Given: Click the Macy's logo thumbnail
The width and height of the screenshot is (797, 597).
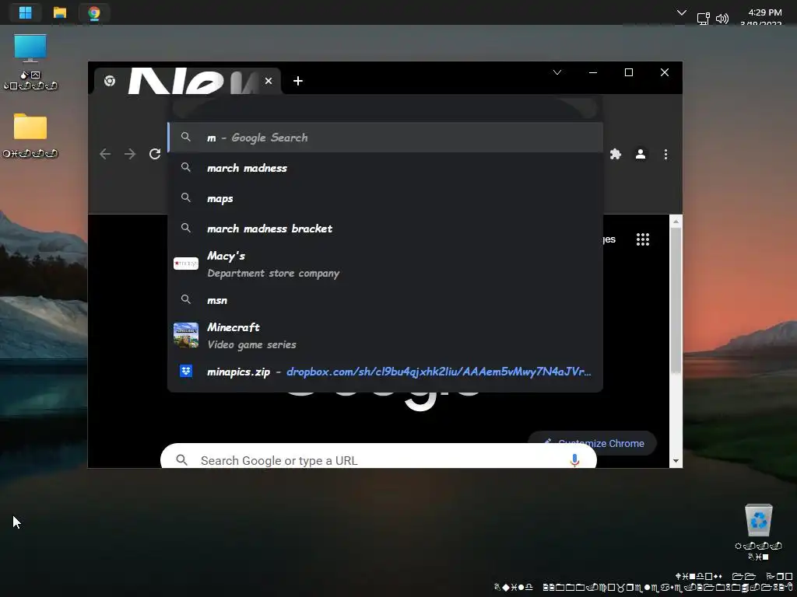Looking at the screenshot, I should tap(186, 264).
